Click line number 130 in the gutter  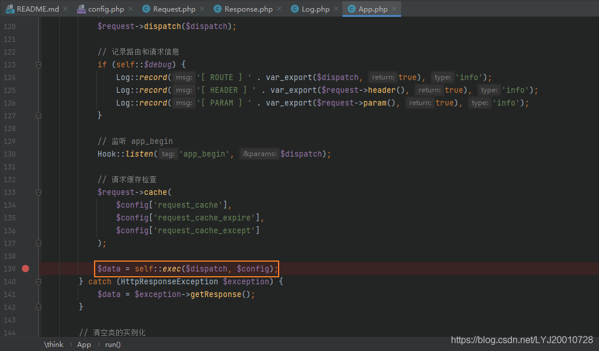(x=10, y=154)
